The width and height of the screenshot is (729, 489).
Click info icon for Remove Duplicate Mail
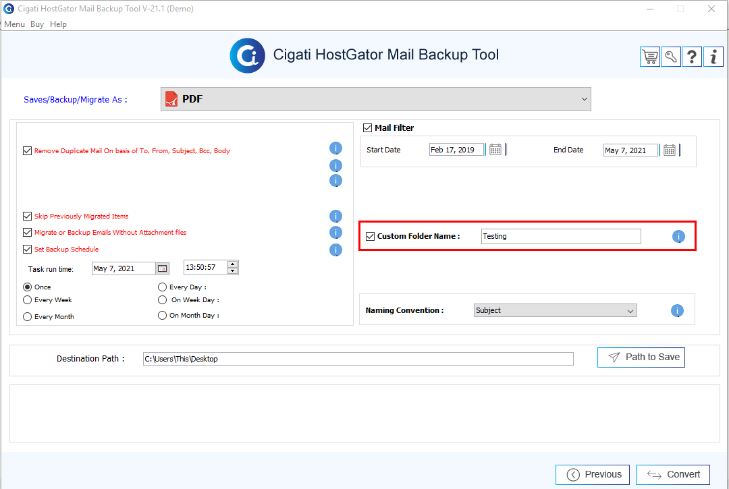(x=335, y=148)
